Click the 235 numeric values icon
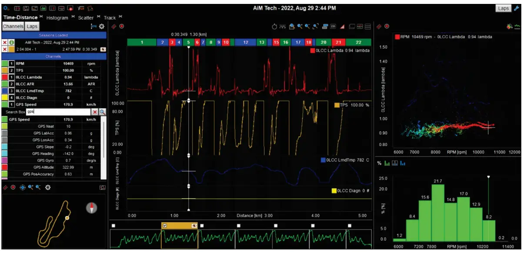This screenshot has height=253, width=524. (333, 27)
